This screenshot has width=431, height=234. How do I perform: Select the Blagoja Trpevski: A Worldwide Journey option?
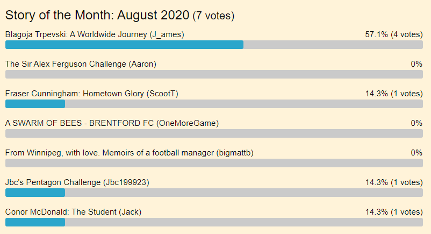coord(95,34)
